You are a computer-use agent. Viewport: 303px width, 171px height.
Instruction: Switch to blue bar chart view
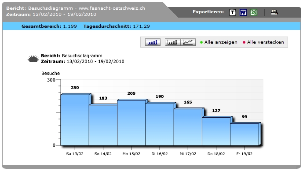click(x=153, y=42)
